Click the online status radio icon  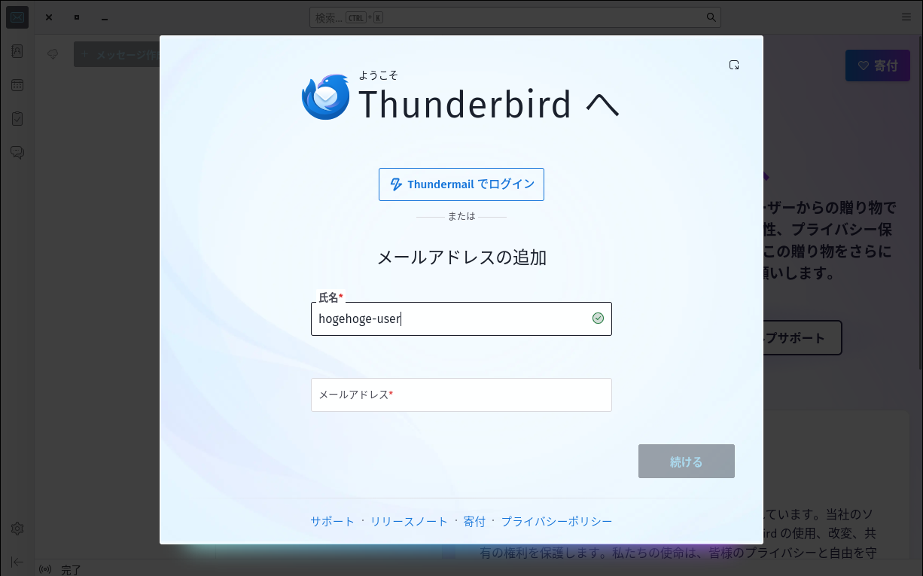pos(45,569)
